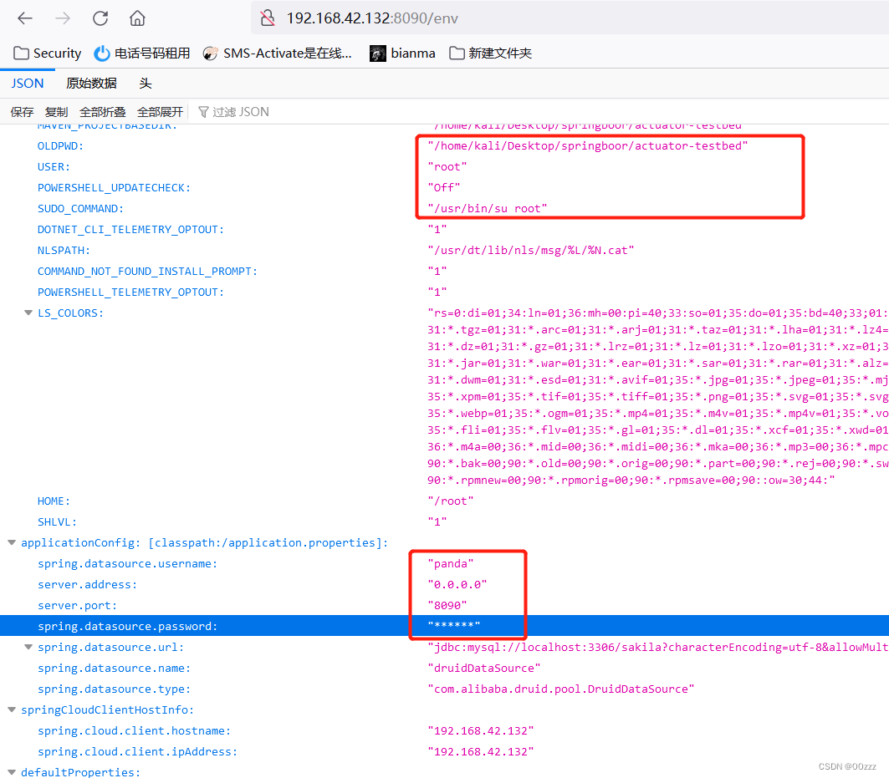Collapse the LS_COLORS entry
This screenshot has height=778, width=889.
pos(28,313)
